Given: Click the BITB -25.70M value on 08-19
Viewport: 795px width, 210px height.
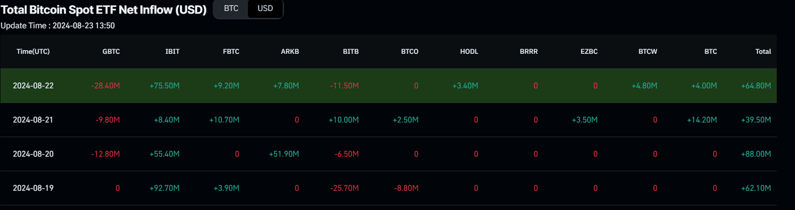Looking at the screenshot, I should pyautogui.click(x=344, y=188).
